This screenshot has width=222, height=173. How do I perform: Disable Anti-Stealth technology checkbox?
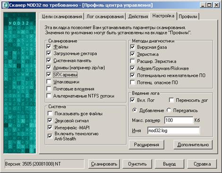(x=50, y=136)
